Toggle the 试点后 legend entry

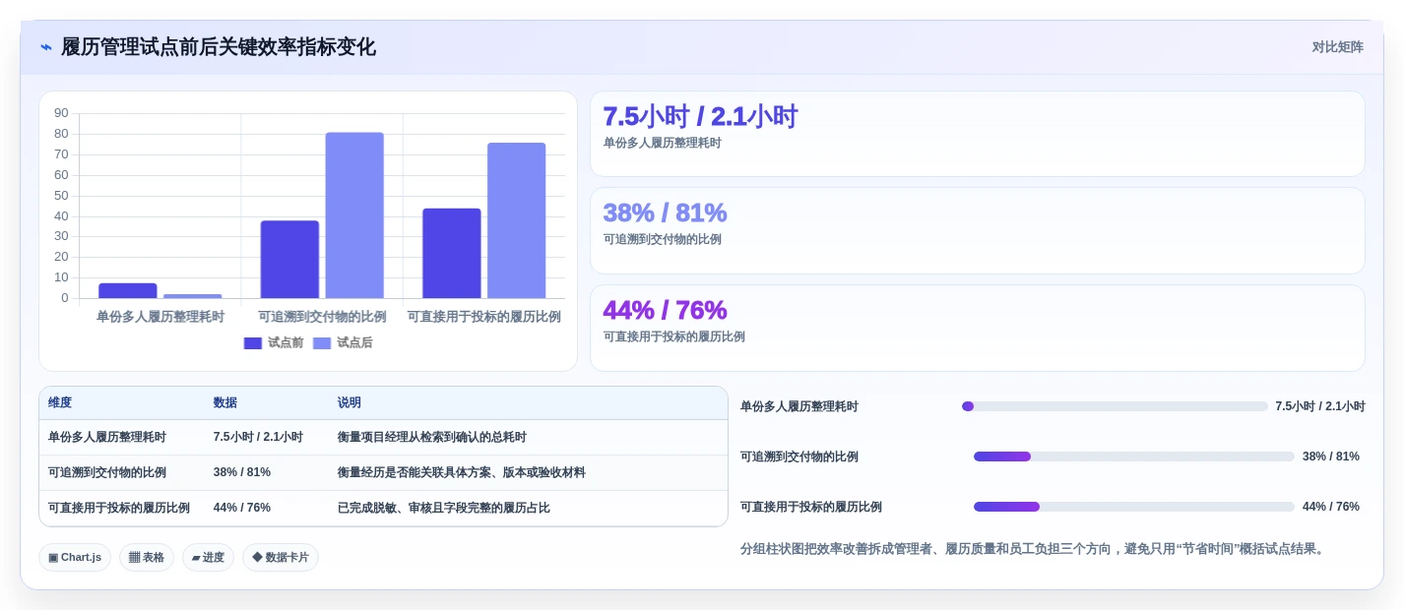(343, 342)
